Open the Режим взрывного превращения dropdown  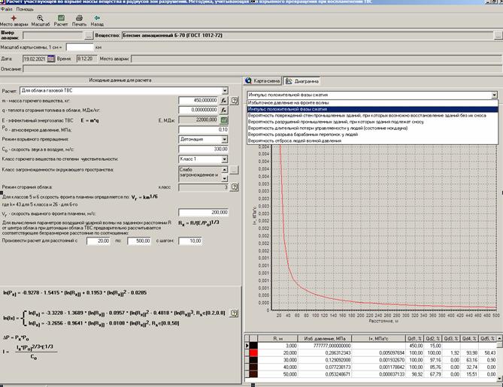point(225,139)
